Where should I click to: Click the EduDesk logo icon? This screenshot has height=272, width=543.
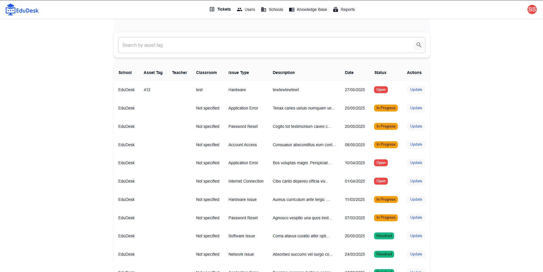10,9
